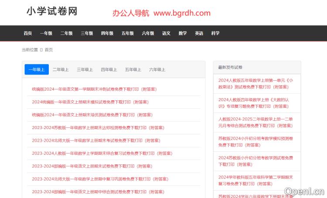Show the 六年级上 tab
Image resolution: width=327 pixels, height=198 pixels.
(157, 69)
